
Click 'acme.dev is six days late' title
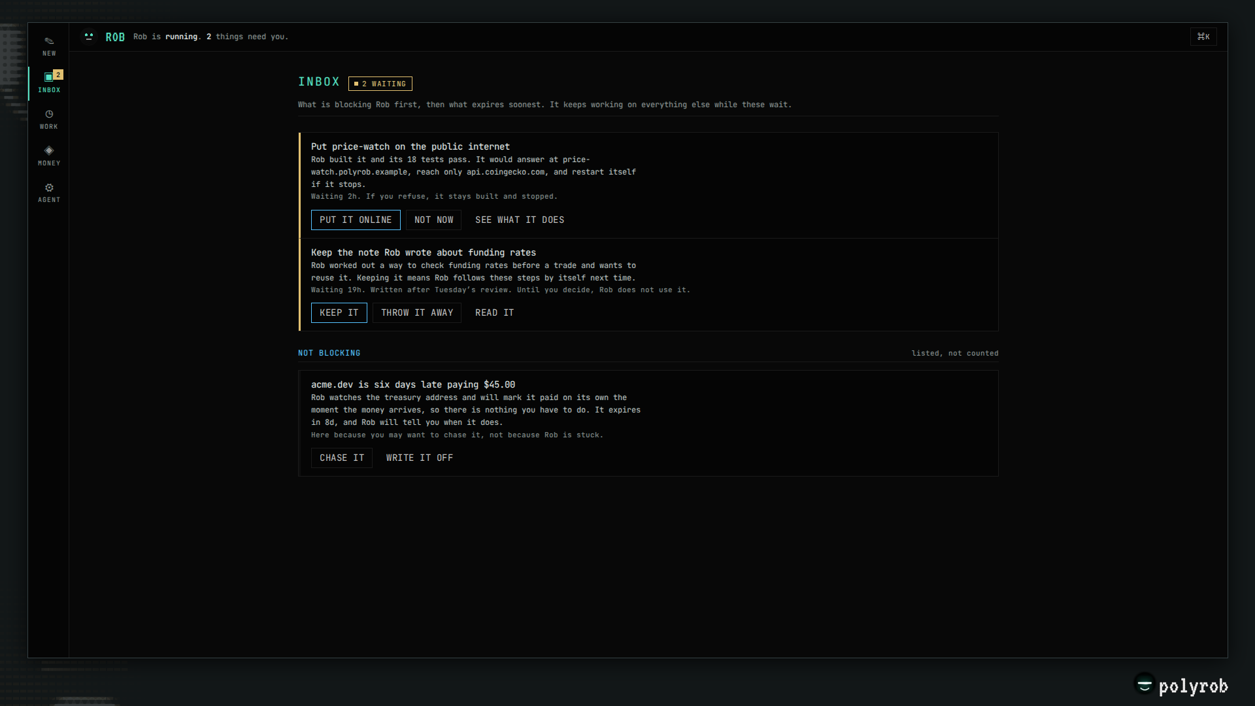(413, 384)
